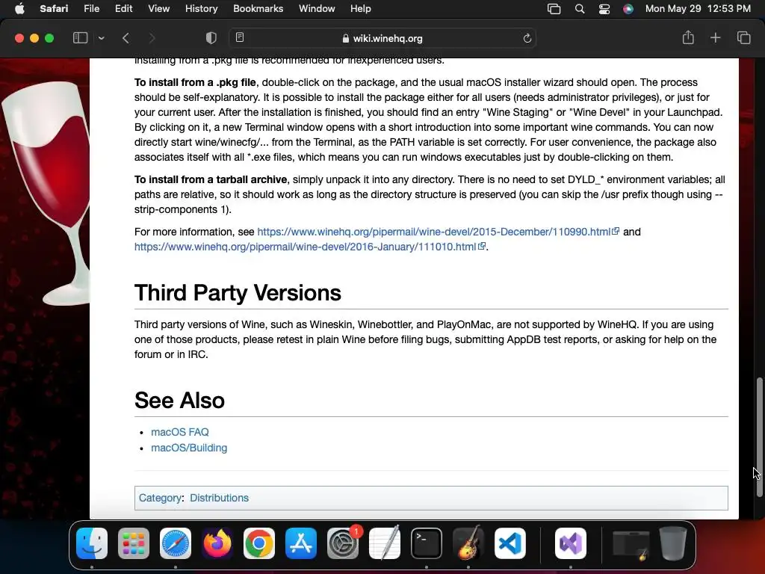The image size is (765, 574).
Task: Launch Visual Studio Code from the Dock
Action: pos(510,543)
